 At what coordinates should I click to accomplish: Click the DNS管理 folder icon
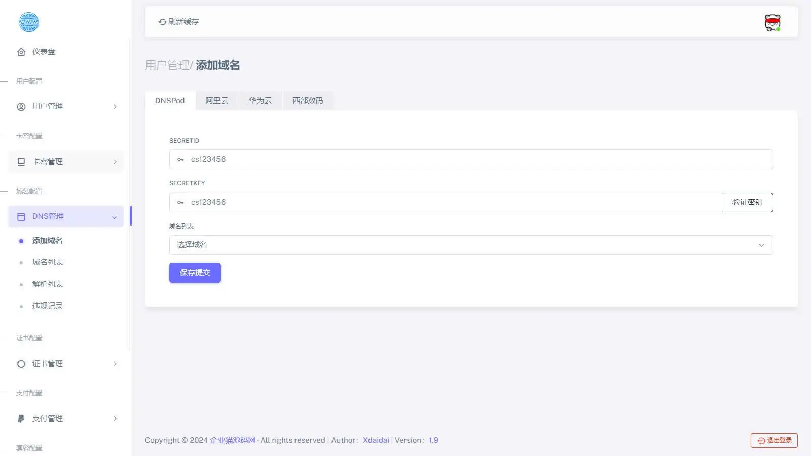21,216
